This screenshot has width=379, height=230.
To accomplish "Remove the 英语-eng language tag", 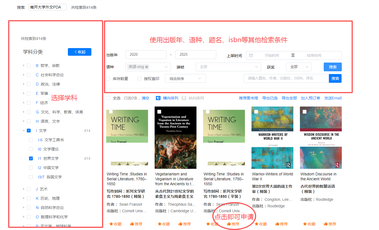I will point(147,67).
